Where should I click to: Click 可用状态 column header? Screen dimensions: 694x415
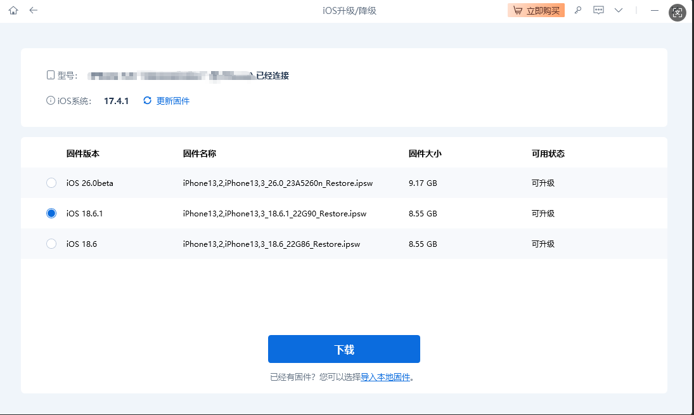[x=546, y=153]
